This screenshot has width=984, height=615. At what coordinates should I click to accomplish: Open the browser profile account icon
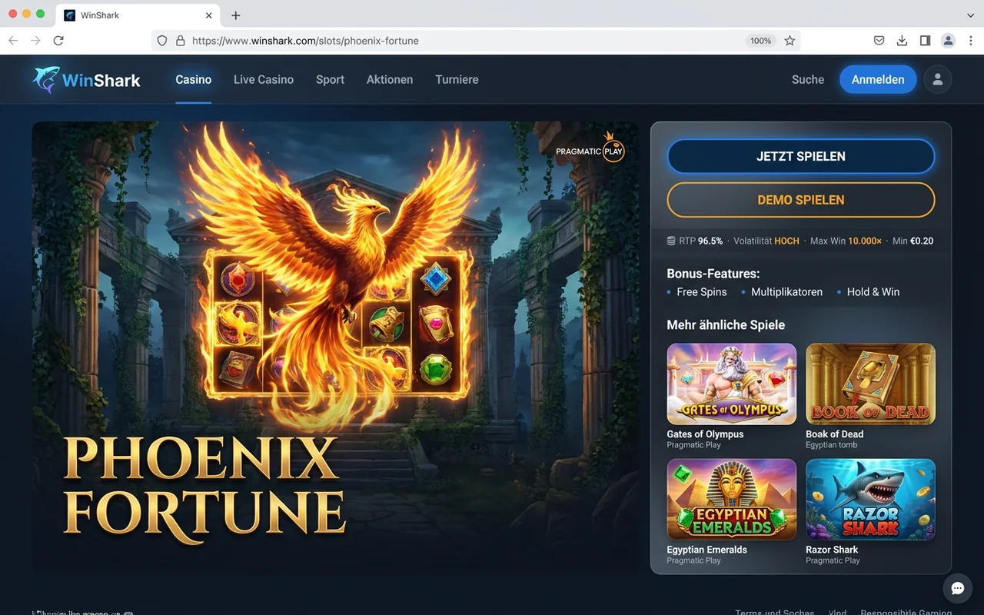tap(949, 41)
